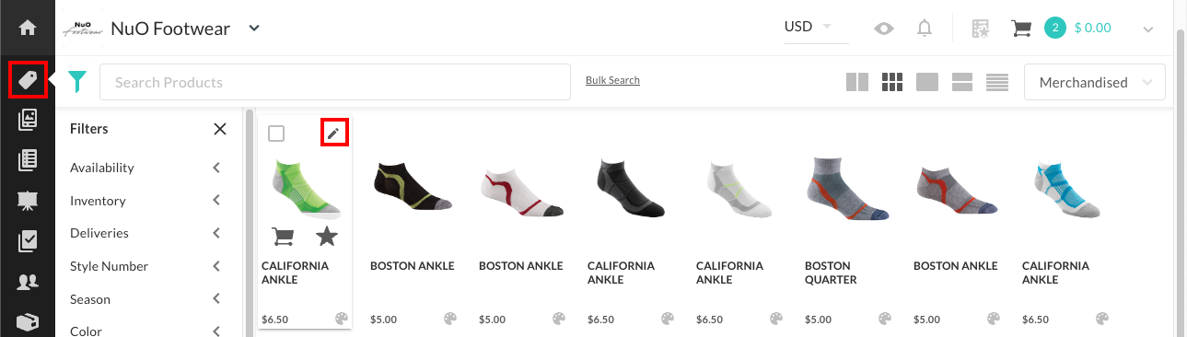Select the products tag icon in sidebar
This screenshot has width=1187, height=337.
click(x=28, y=80)
